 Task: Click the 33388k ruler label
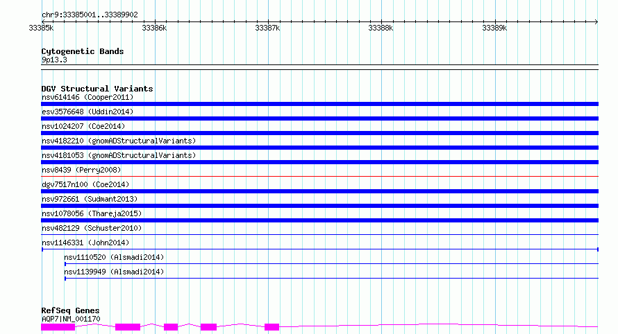381,28
